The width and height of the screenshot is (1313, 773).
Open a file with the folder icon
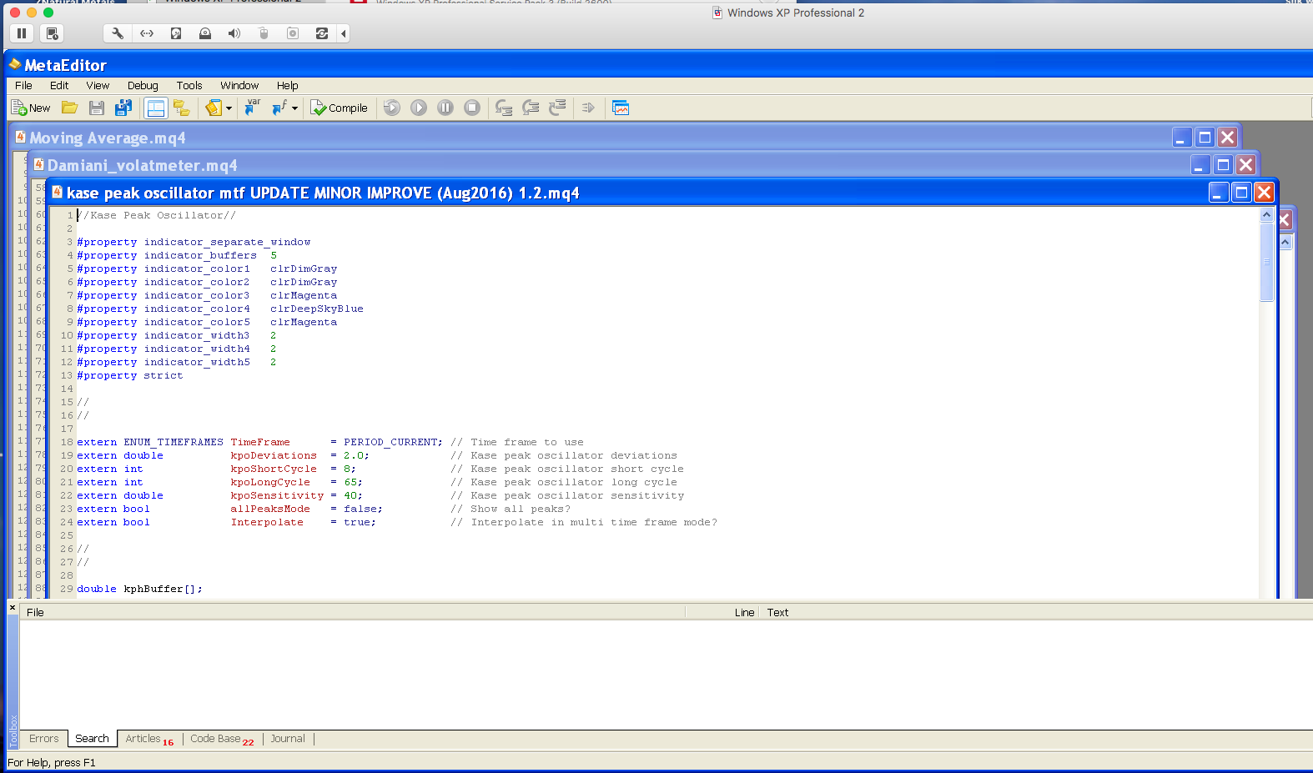[x=70, y=108]
